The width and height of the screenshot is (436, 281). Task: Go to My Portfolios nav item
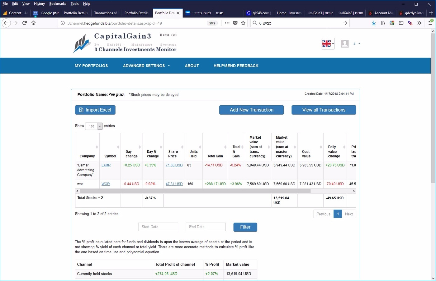pyautogui.click(x=91, y=66)
